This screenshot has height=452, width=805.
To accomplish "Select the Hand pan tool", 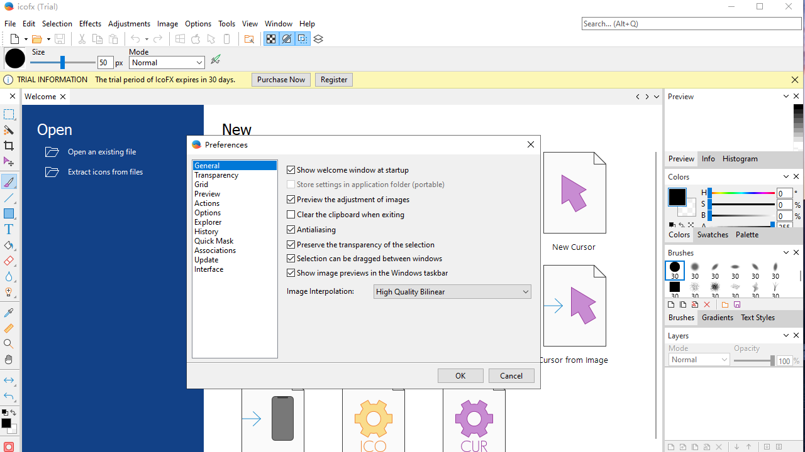I will [9, 360].
